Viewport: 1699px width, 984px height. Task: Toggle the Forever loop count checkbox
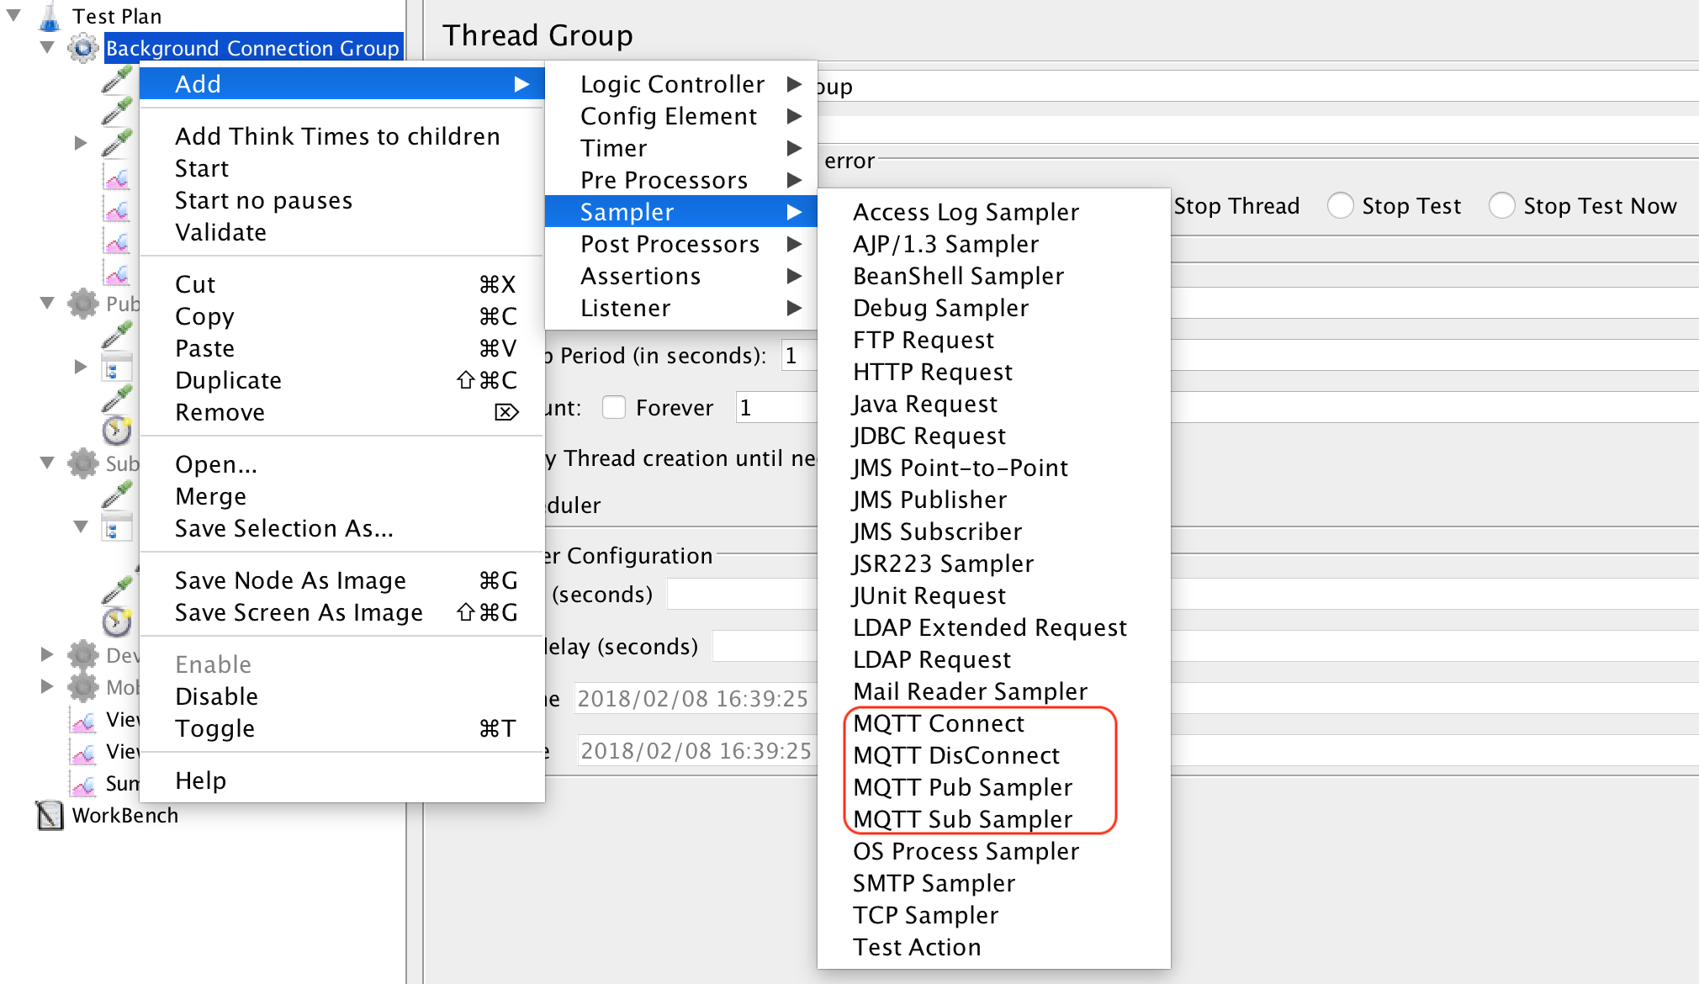click(x=614, y=408)
